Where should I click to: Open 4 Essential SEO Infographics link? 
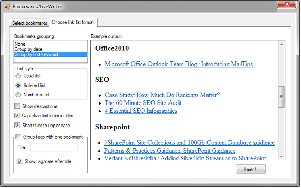coord(141,111)
